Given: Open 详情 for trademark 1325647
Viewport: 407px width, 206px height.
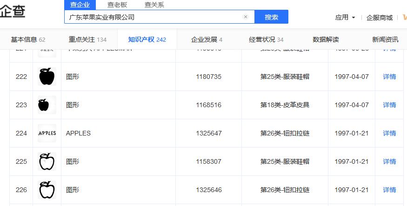Looking at the screenshot, I should [389, 133].
